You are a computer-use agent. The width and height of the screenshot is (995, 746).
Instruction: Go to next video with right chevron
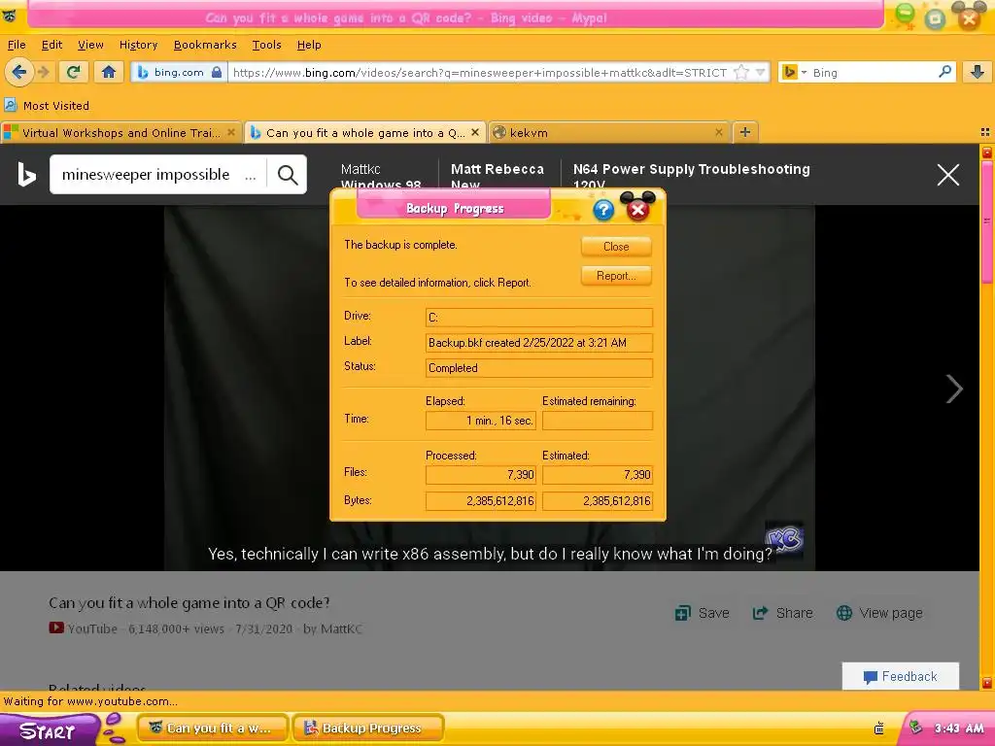(x=954, y=389)
